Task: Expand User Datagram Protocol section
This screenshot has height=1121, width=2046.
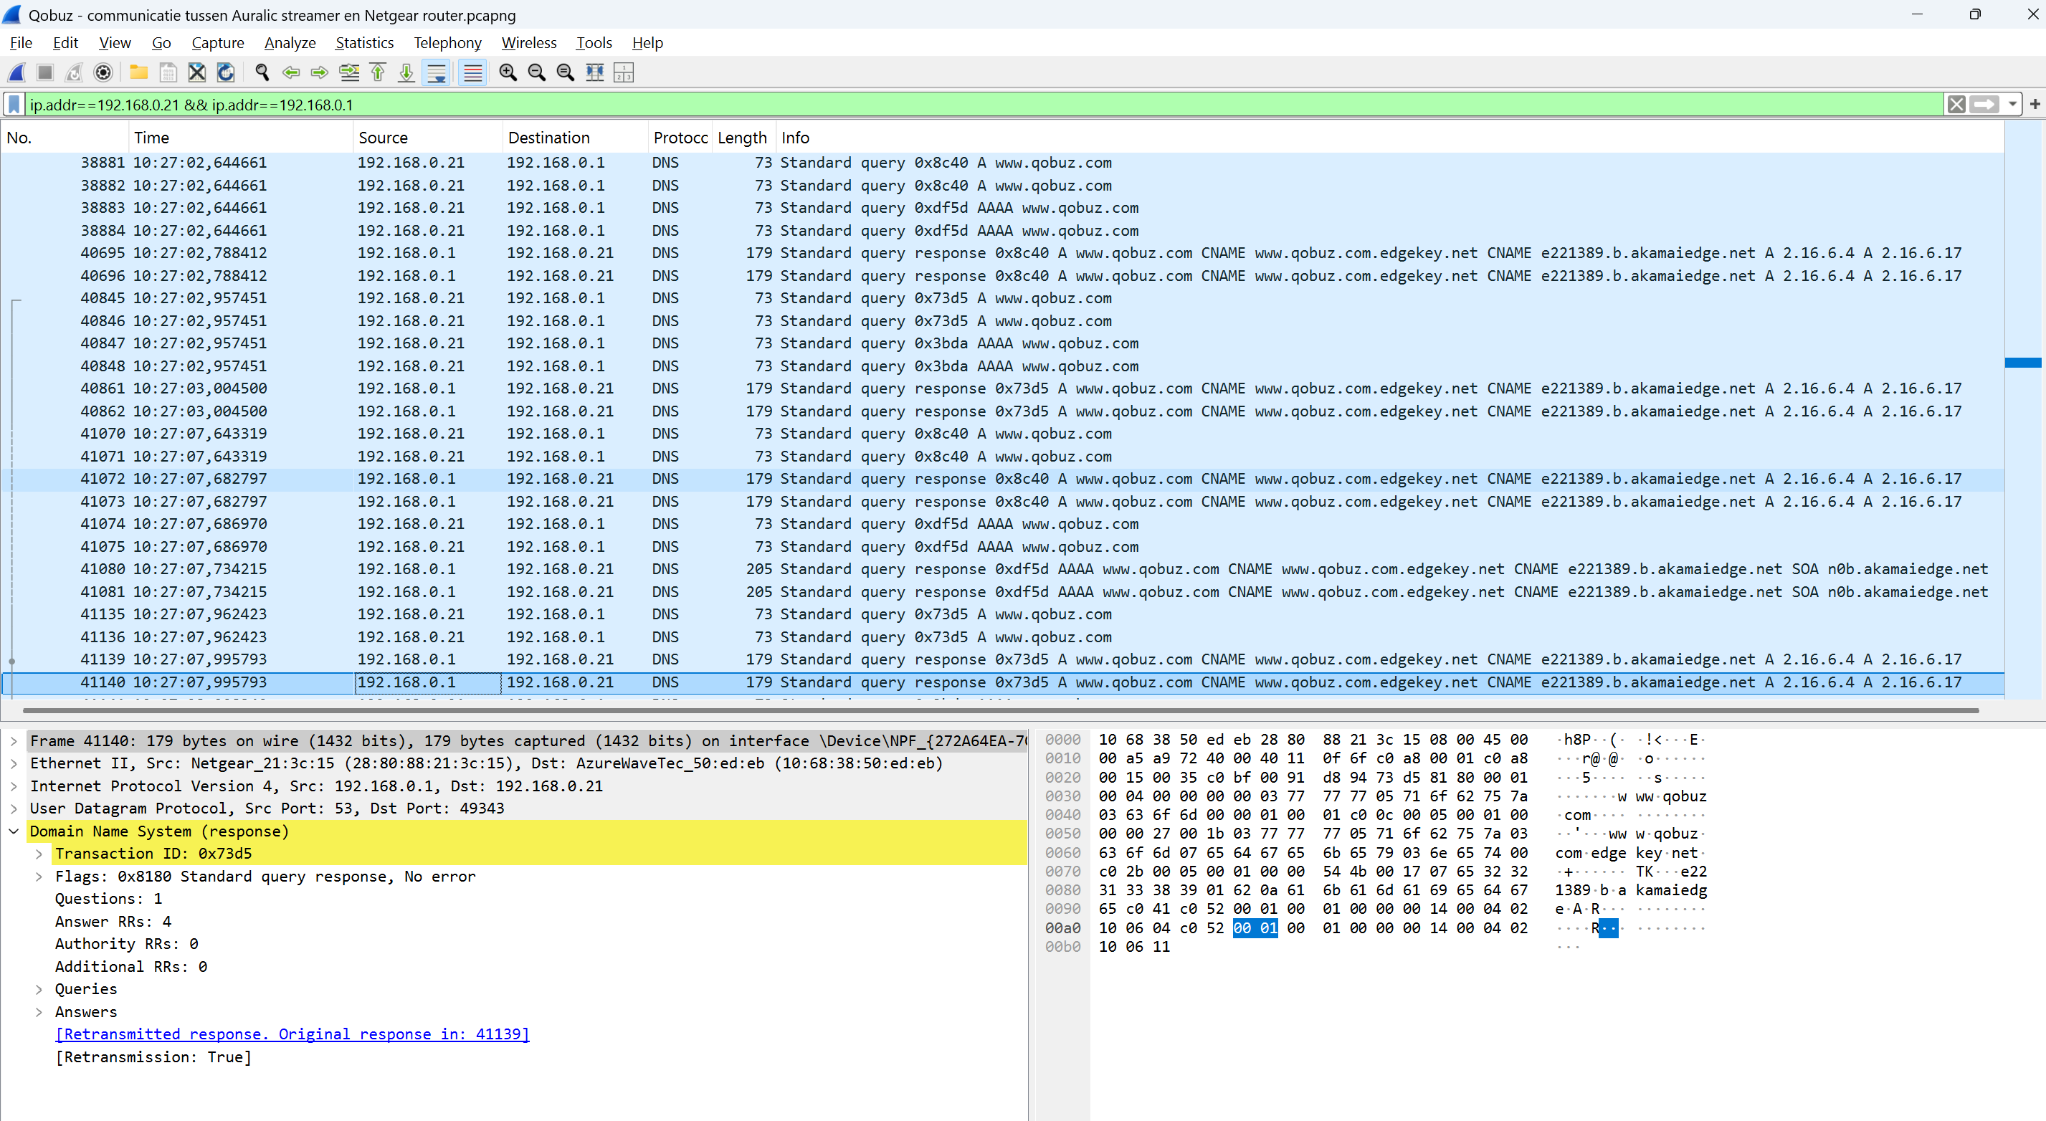Action: 14,808
